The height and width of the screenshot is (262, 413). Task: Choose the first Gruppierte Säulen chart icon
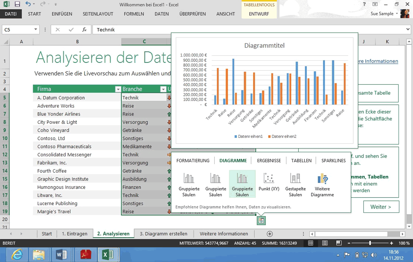(189, 184)
